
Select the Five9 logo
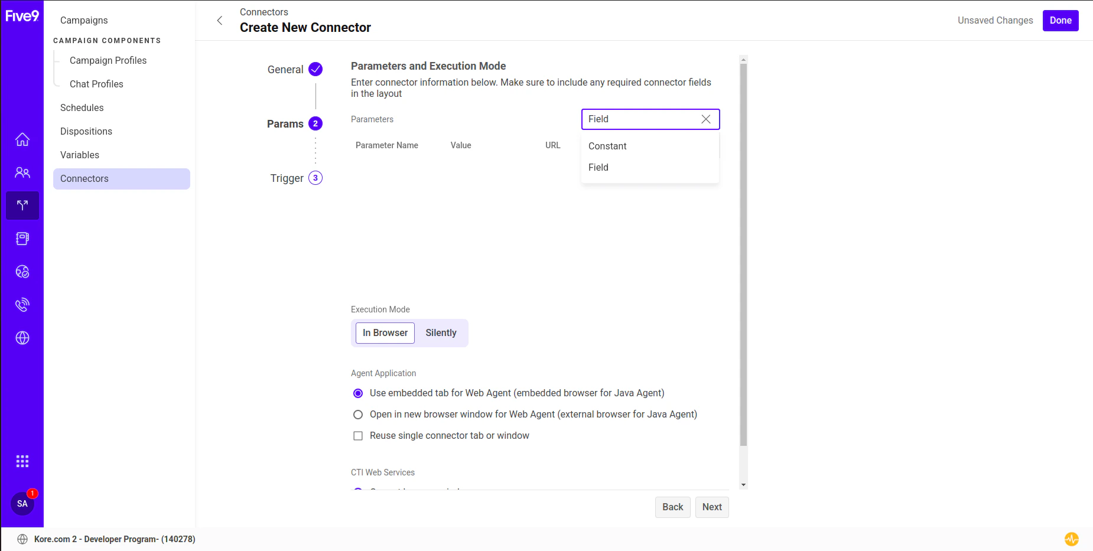click(22, 16)
